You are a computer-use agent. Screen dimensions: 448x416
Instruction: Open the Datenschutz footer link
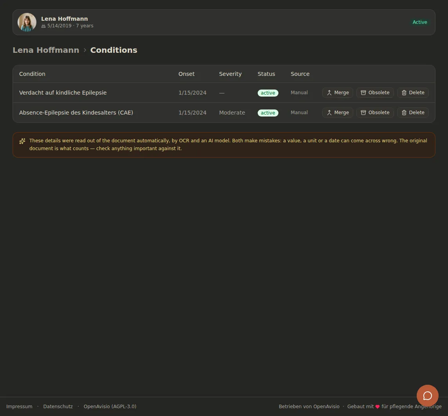[x=58, y=406]
